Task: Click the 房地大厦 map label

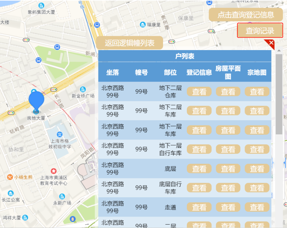Action: (x=36, y=118)
